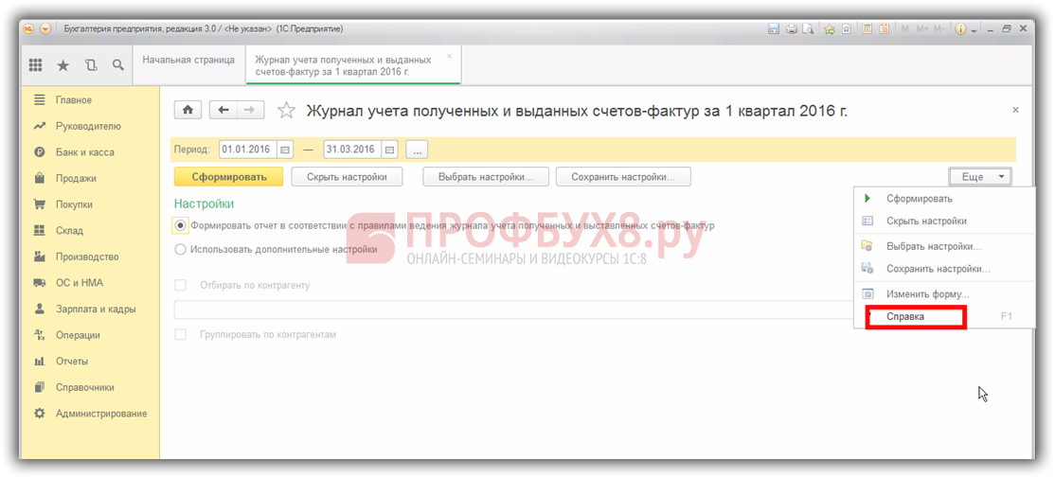1055x478 pixels.
Task: Open calendar picker for end date 31.03.2016
Action: pos(389,150)
